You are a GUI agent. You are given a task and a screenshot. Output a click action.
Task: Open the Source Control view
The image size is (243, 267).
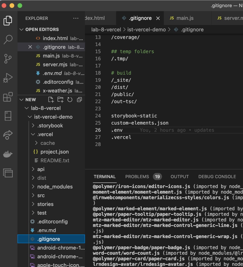[x=8, y=59]
